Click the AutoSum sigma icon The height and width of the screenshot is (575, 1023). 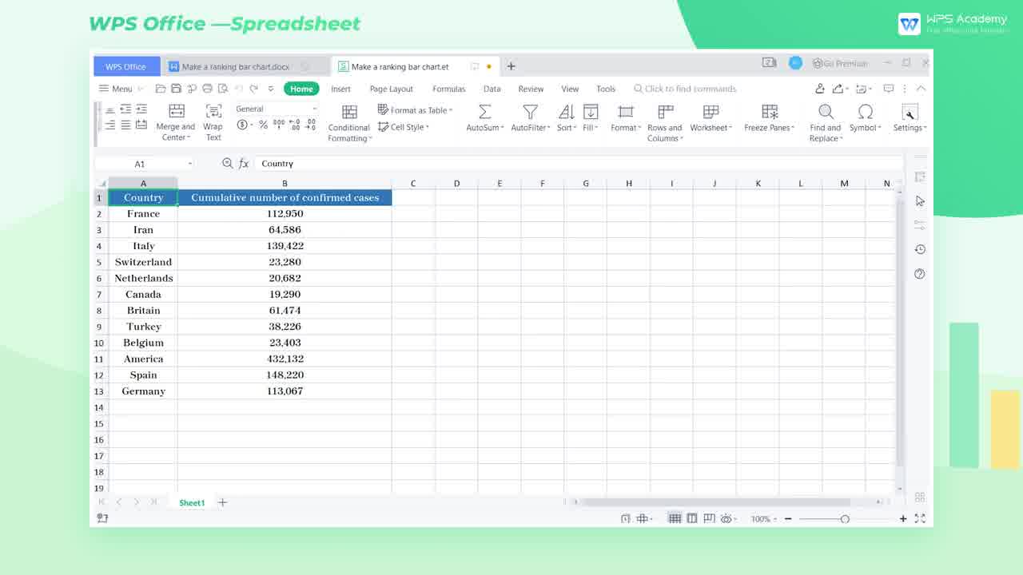point(484,112)
